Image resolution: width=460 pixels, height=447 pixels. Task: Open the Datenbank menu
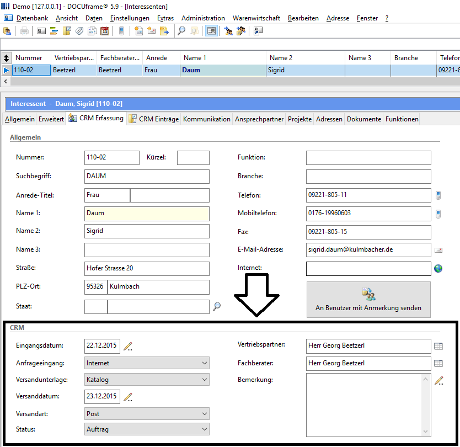(x=32, y=18)
